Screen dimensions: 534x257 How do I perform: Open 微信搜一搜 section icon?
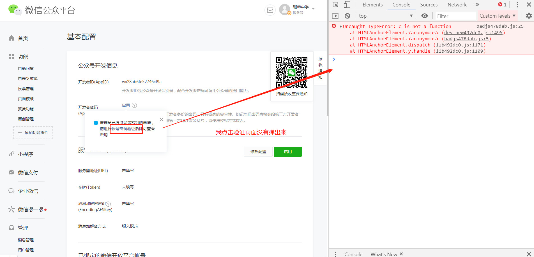click(x=11, y=209)
